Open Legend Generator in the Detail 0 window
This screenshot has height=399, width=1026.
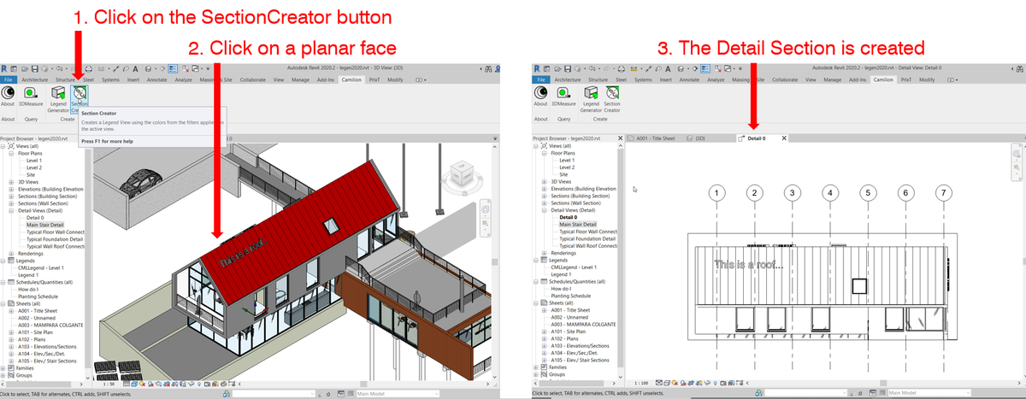click(591, 98)
